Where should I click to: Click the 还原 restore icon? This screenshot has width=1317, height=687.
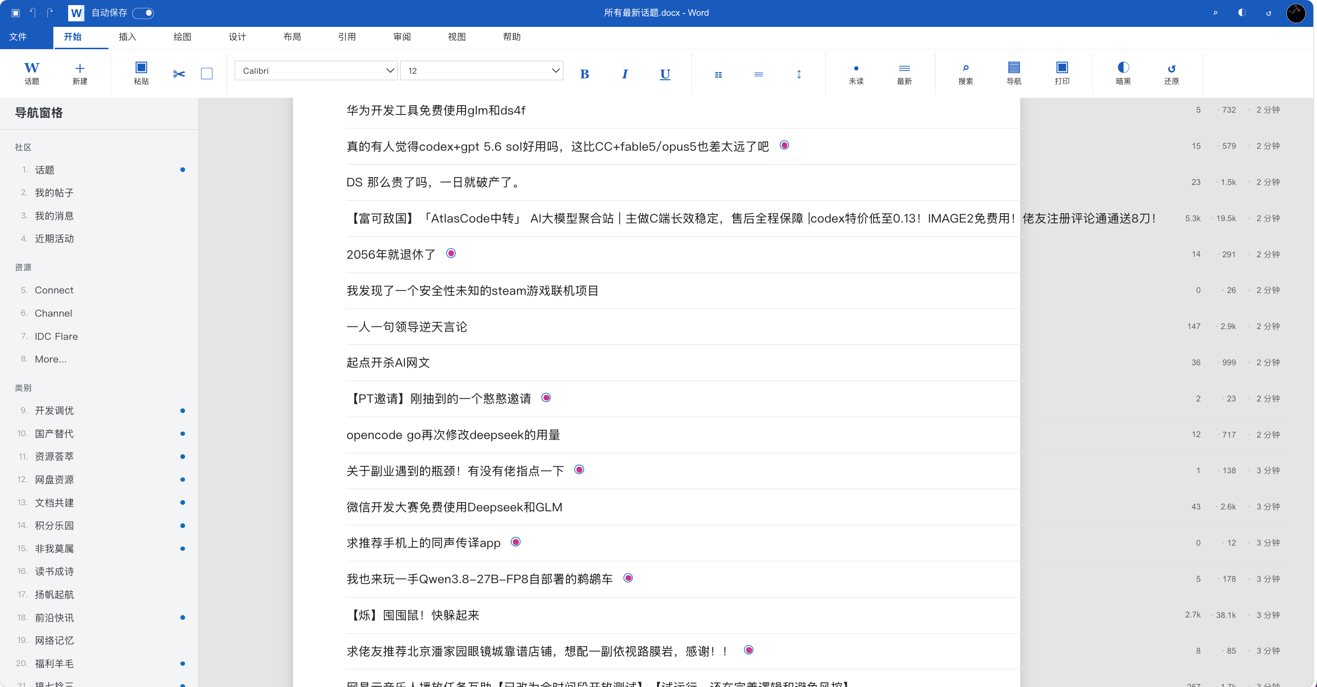tap(1171, 68)
